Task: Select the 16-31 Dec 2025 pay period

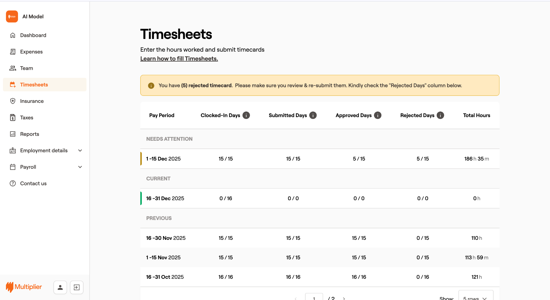Action: tap(165, 198)
